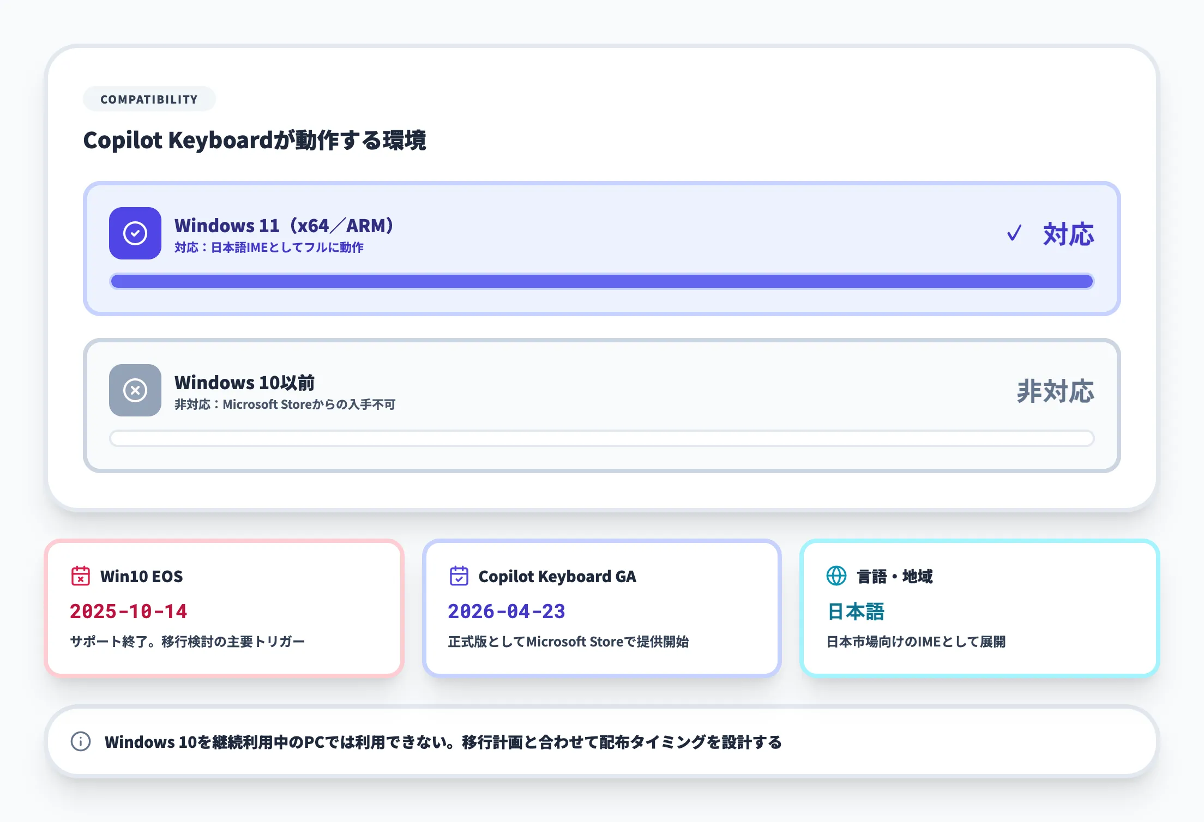Expand the Copilot Keyboard GA card
Image resolution: width=1204 pixels, height=822 pixels.
pos(602,608)
